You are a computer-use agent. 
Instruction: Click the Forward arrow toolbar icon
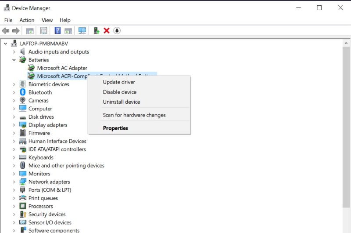coord(16,31)
